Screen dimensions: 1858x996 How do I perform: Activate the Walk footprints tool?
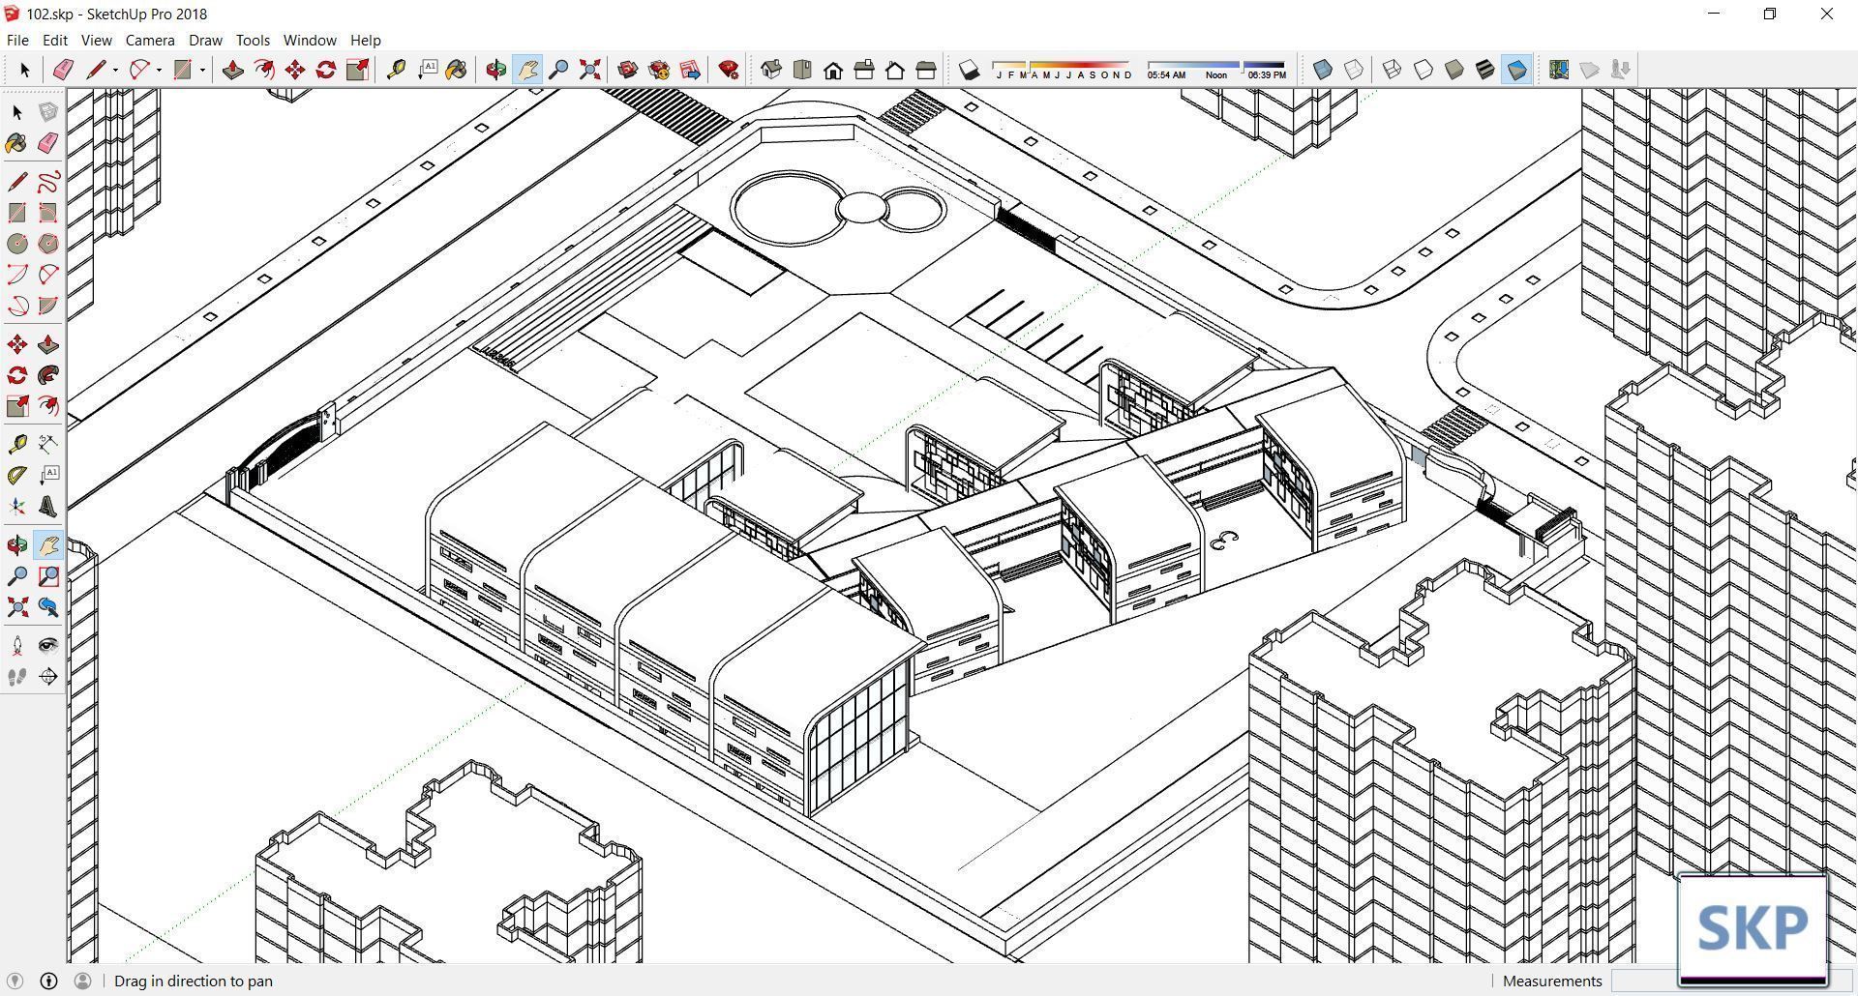click(17, 677)
